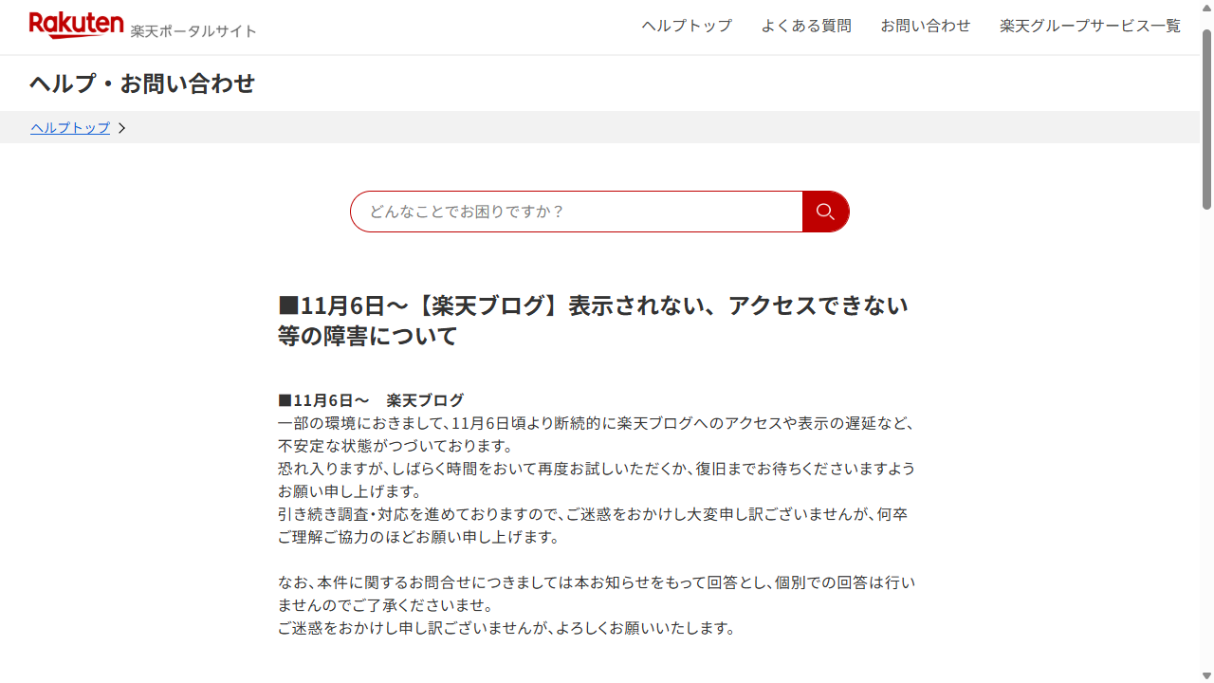Click the 楽天ポータルサイト text beside the logo
The width and height of the screenshot is (1214, 683).
tap(193, 30)
